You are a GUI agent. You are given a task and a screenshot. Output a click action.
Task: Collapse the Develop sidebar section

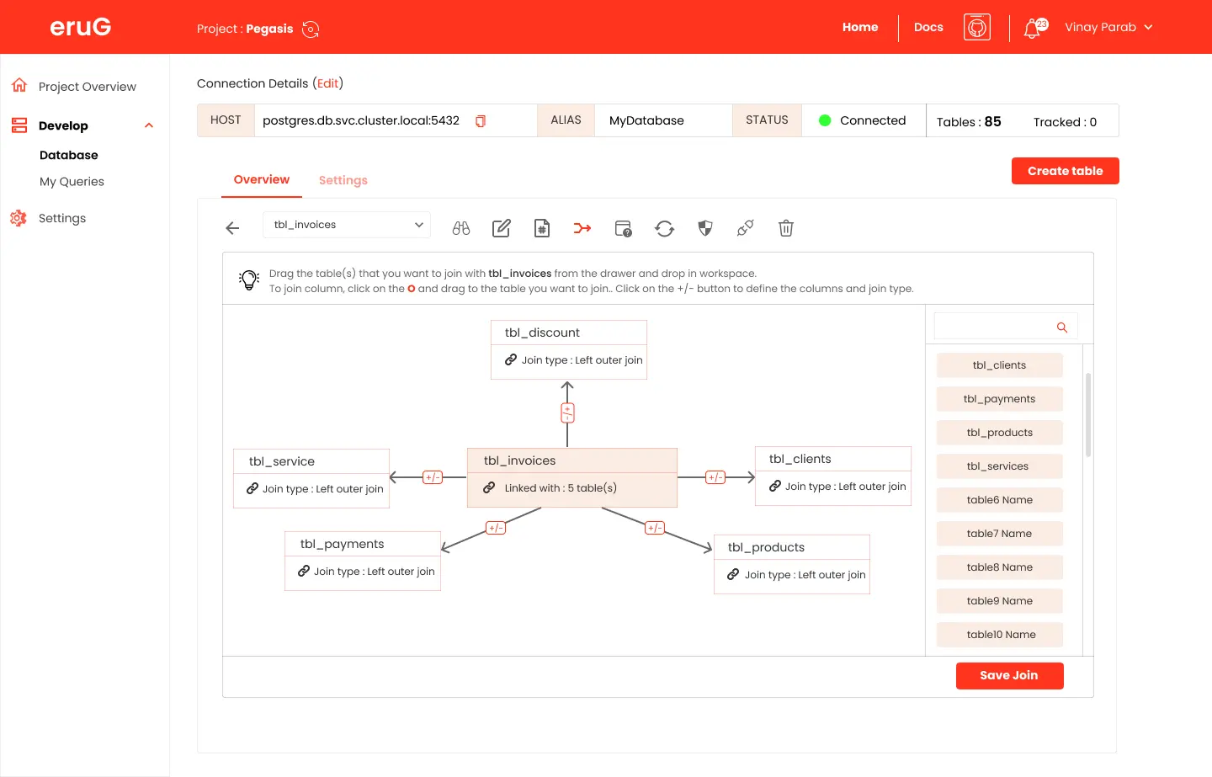[x=149, y=125]
